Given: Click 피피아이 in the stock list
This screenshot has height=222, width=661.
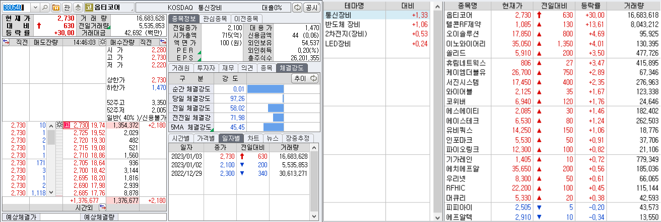Looking at the screenshot, I should tap(459, 207).
